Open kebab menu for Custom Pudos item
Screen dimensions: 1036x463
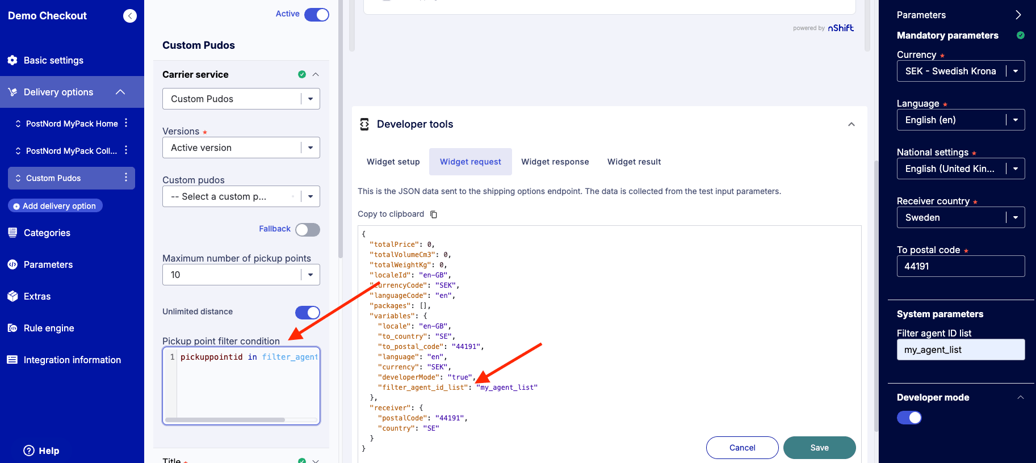[x=126, y=178]
